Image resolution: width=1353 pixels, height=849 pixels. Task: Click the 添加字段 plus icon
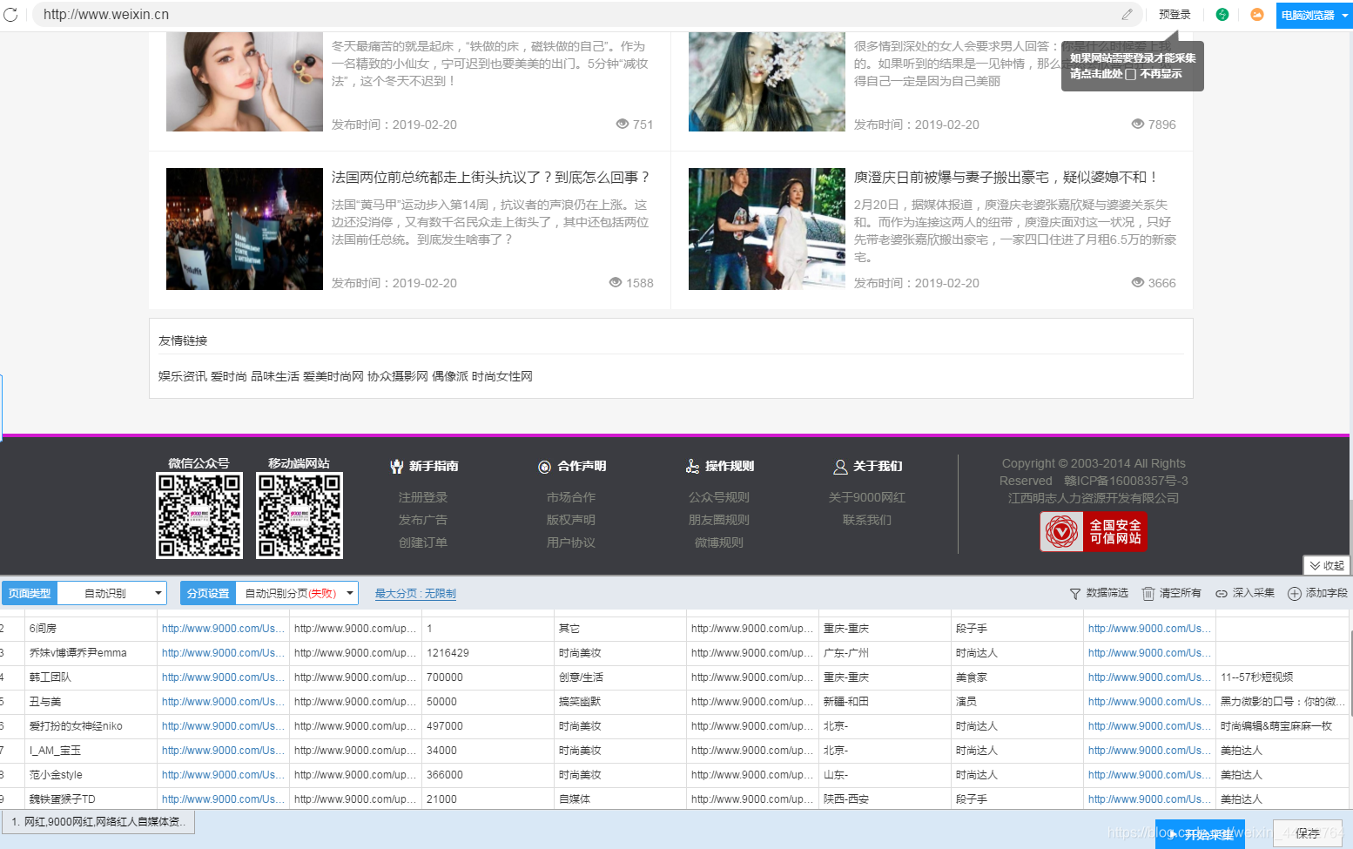coord(1295,593)
